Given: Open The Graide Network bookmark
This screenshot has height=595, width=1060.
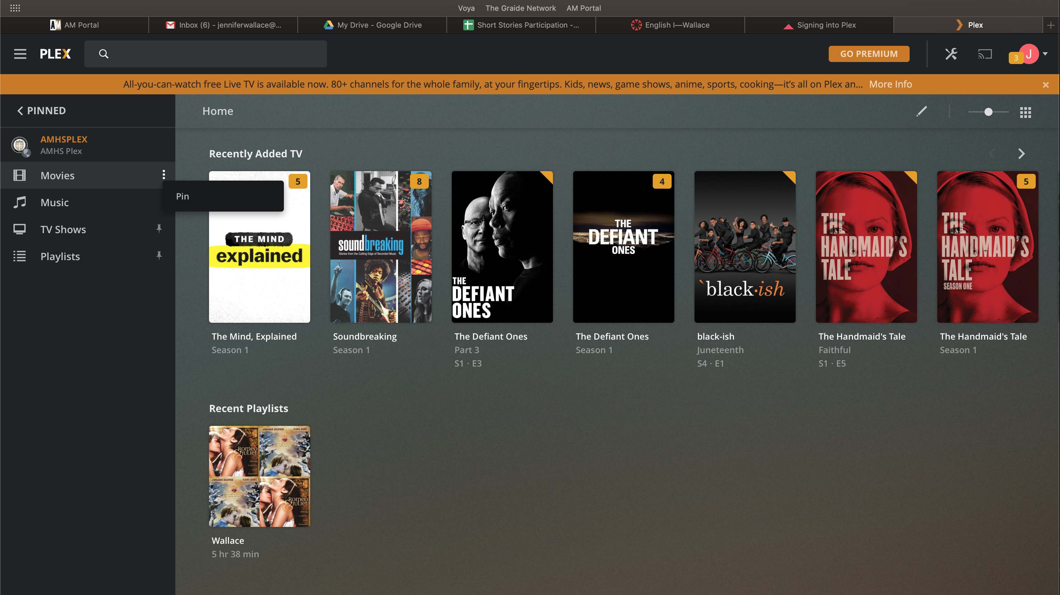Looking at the screenshot, I should tap(521, 8).
